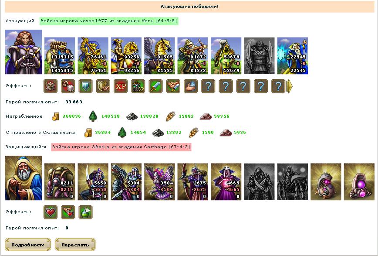Click the unit thumbnail with 1315315 troops
This screenshot has height=256, width=378.
[x=60, y=56]
